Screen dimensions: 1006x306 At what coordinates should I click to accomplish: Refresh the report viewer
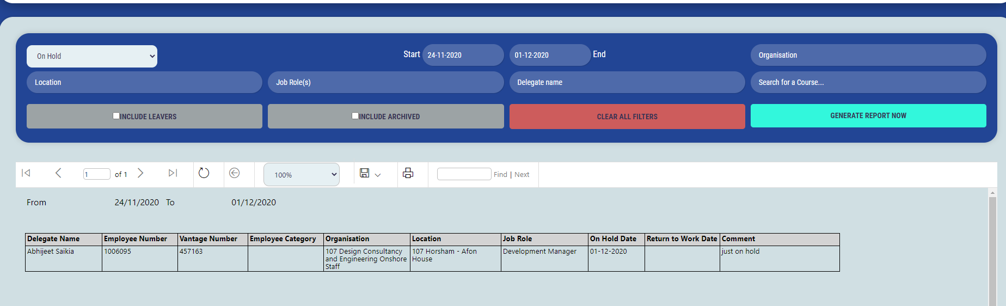coord(204,173)
